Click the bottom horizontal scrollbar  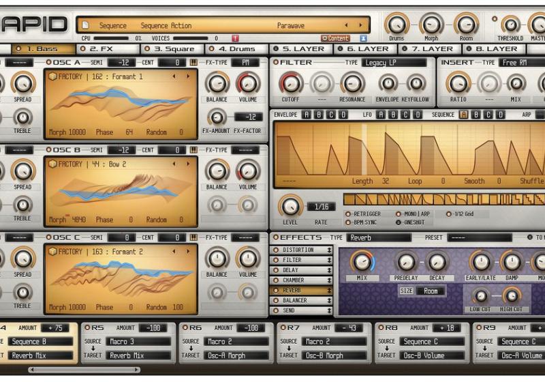click(82, 370)
